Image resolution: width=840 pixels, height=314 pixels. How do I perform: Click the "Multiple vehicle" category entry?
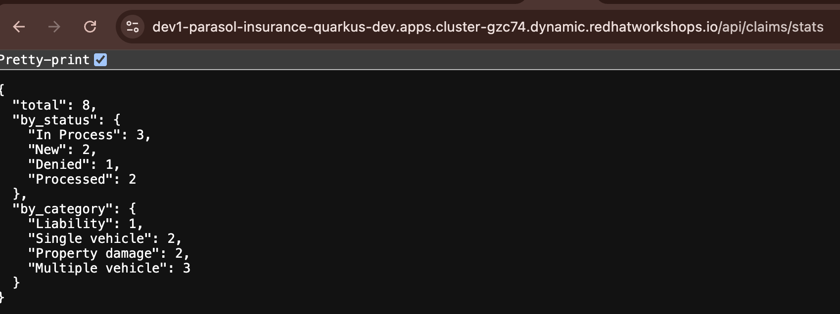[97, 268]
